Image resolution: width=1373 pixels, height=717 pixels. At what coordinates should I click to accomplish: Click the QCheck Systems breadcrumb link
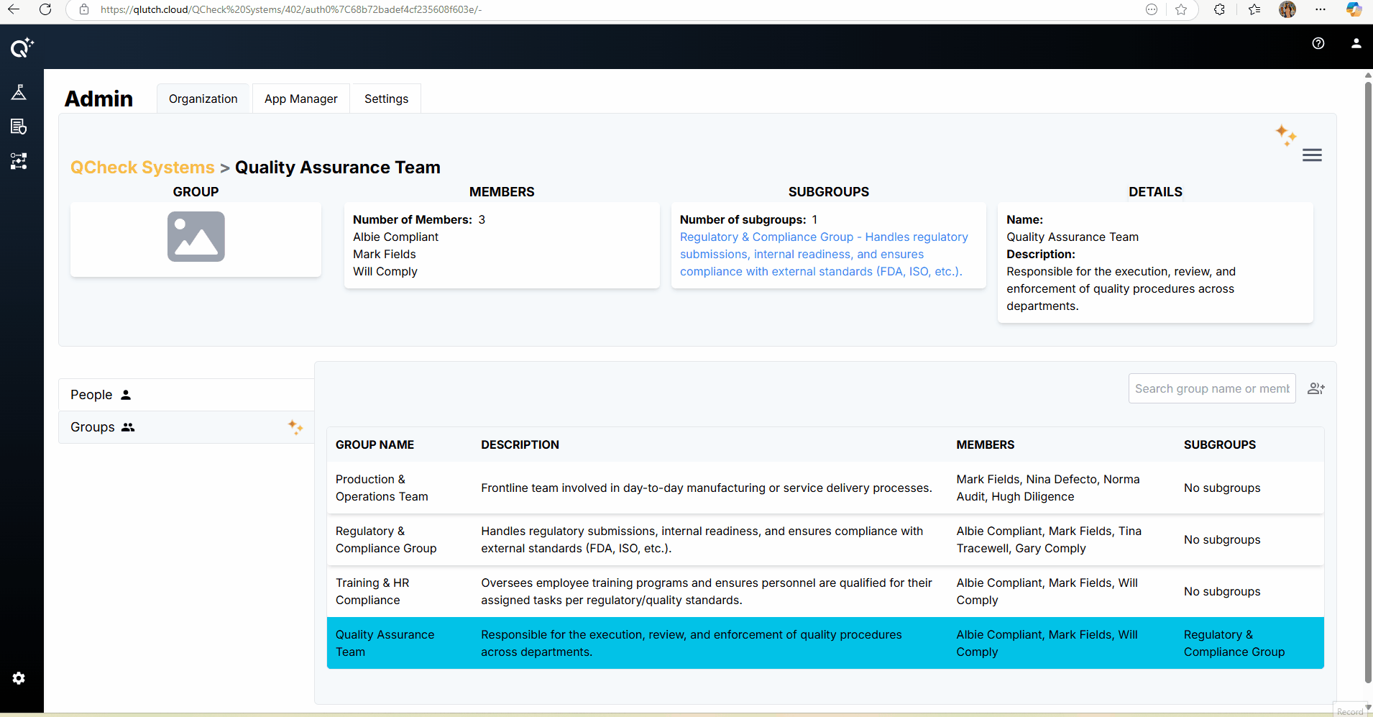(142, 167)
